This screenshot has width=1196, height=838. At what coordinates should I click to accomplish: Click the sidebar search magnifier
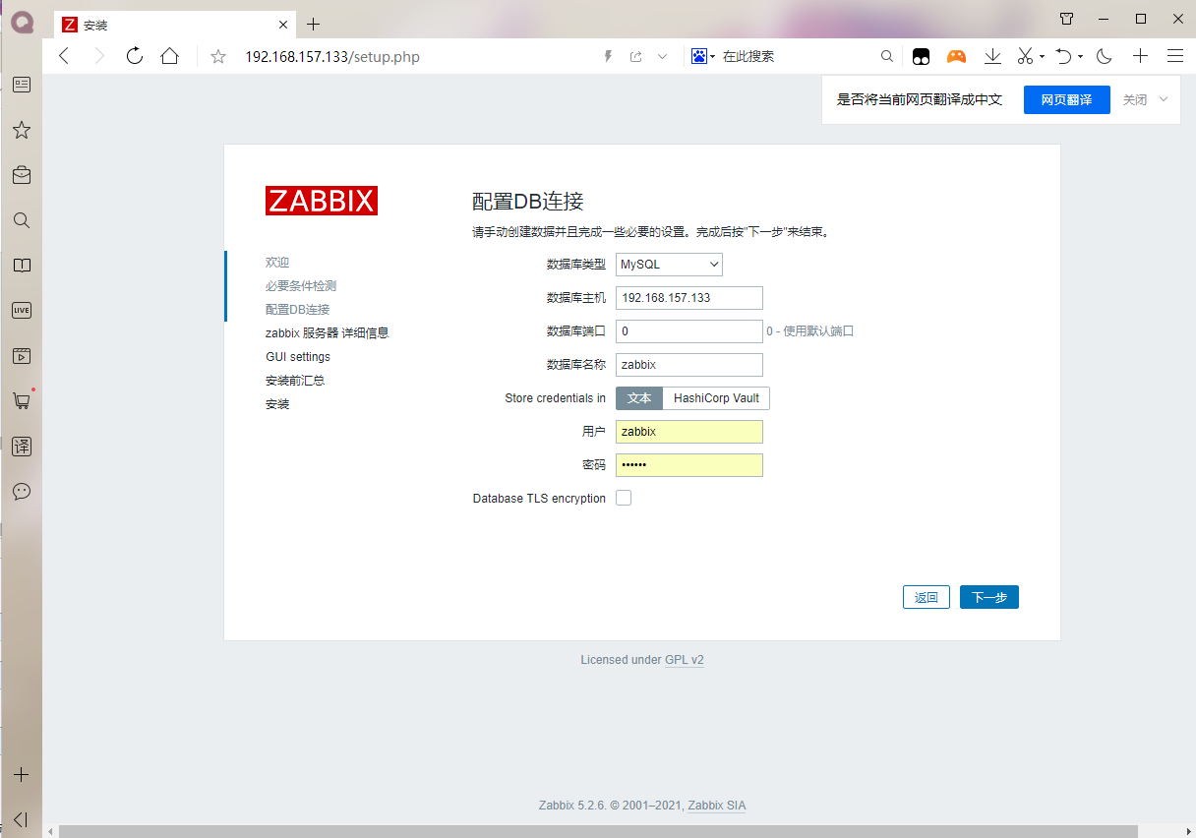pos(21,220)
